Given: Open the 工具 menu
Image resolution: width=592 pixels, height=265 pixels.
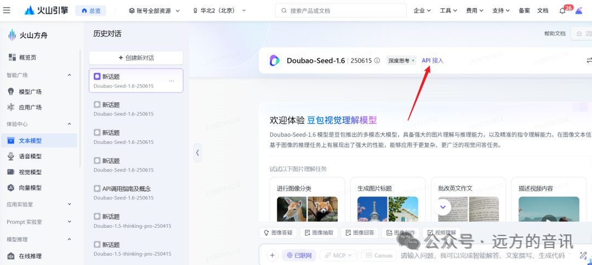Looking at the screenshot, I should [x=448, y=10].
